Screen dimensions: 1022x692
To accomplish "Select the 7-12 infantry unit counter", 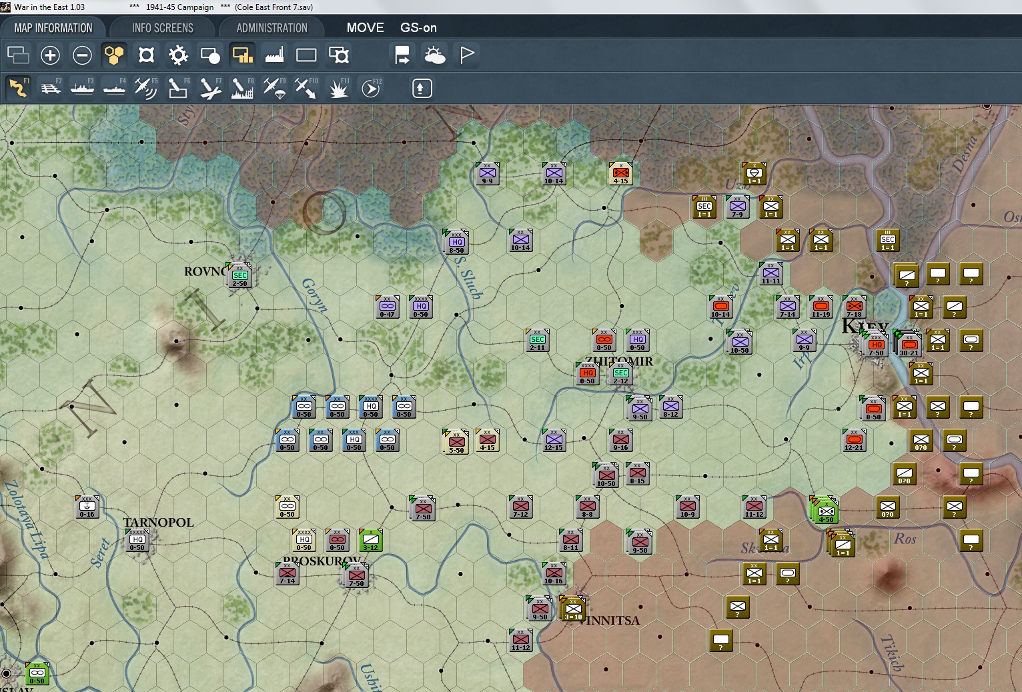I will coord(521,507).
